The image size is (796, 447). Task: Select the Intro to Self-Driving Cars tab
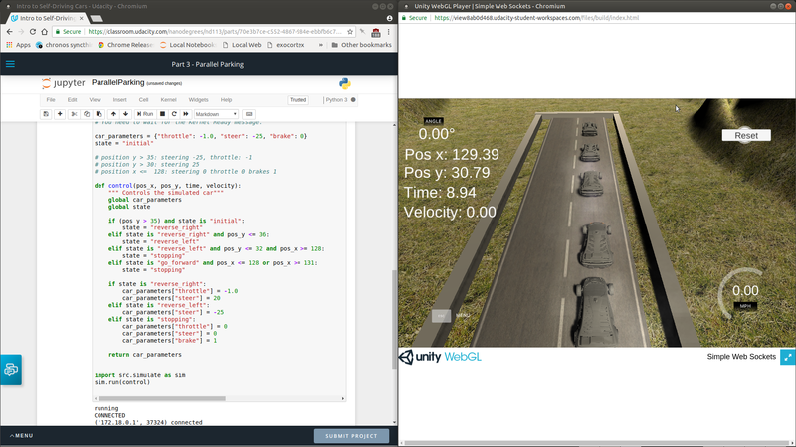pos(45,18)
